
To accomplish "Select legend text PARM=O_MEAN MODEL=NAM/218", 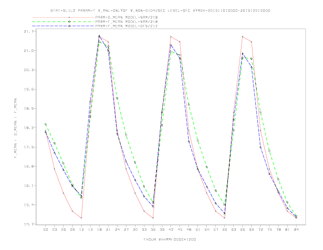I will click(x=126, y=17).
